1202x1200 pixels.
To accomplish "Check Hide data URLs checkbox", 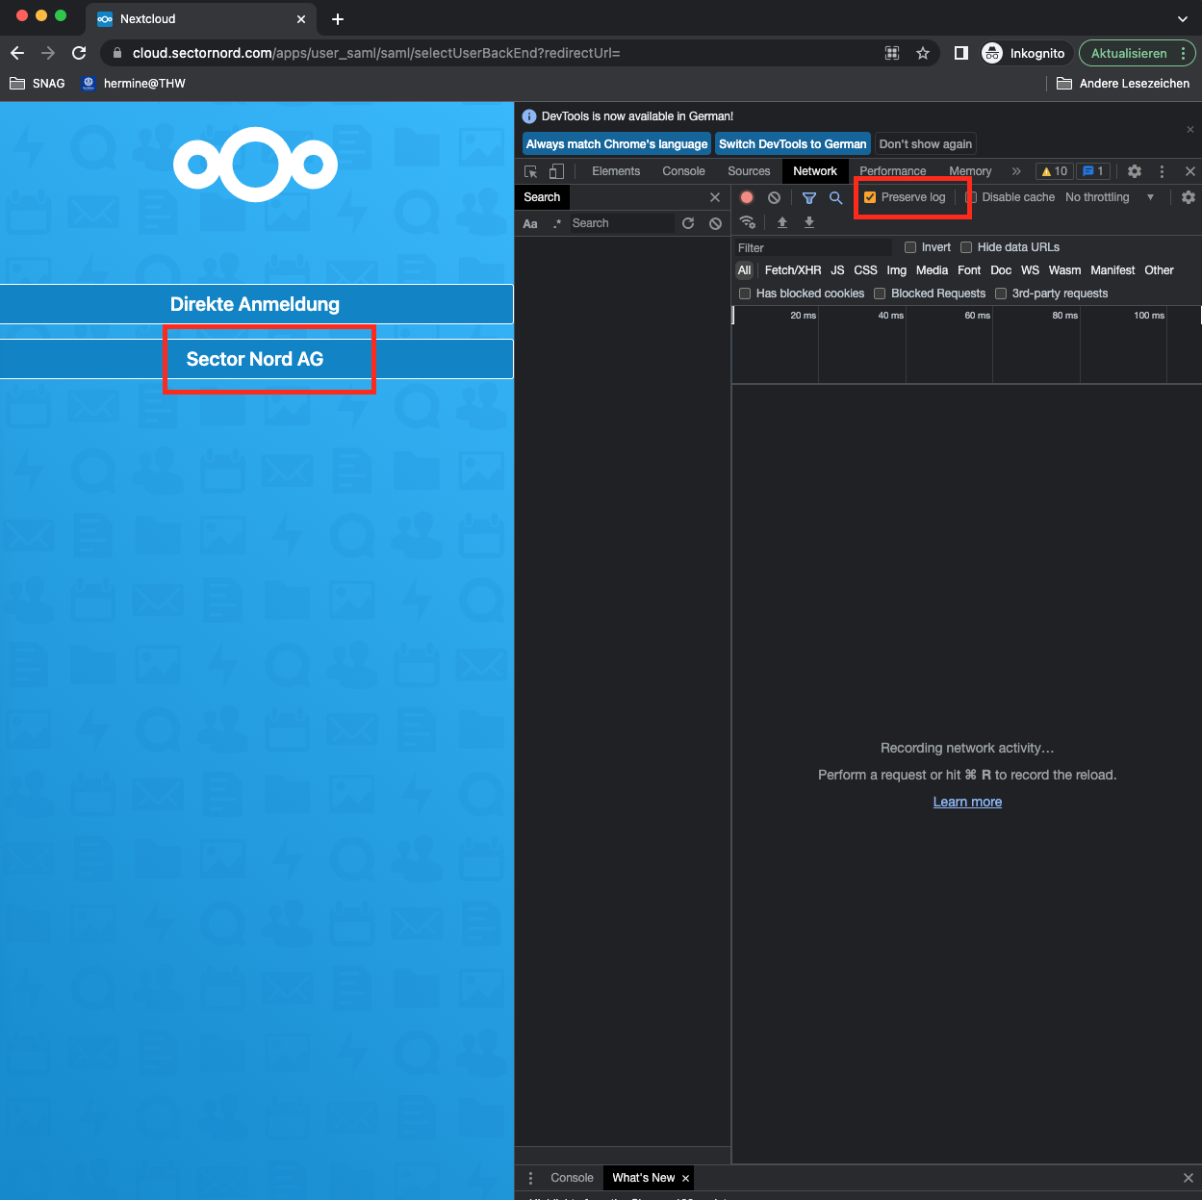I will pyautogui.click(x=966, y=247).
